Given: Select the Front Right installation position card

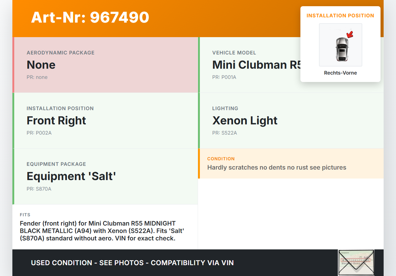Looking at the screenshot, I should click(105, 121).
